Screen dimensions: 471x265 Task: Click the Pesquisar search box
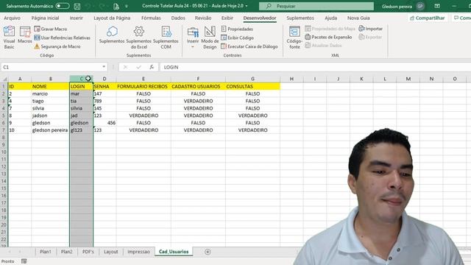(x=316, y=6)
